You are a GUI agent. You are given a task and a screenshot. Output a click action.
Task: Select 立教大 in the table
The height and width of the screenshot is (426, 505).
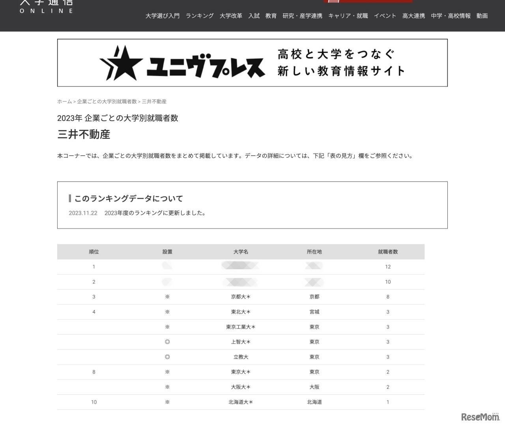coord(241,357)
